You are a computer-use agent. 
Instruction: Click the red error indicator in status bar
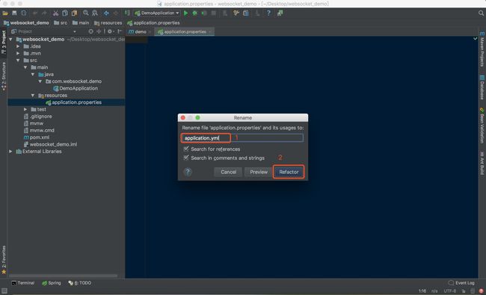pos(481,291)
